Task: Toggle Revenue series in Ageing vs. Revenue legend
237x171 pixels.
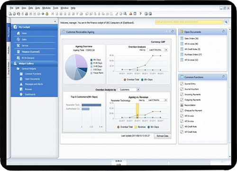Action: 140,127
